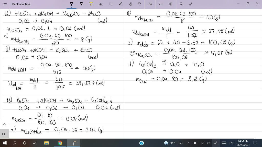Screen dimensions: 262x147
Task: Open the volume control
Action: (x=208, y=143)
